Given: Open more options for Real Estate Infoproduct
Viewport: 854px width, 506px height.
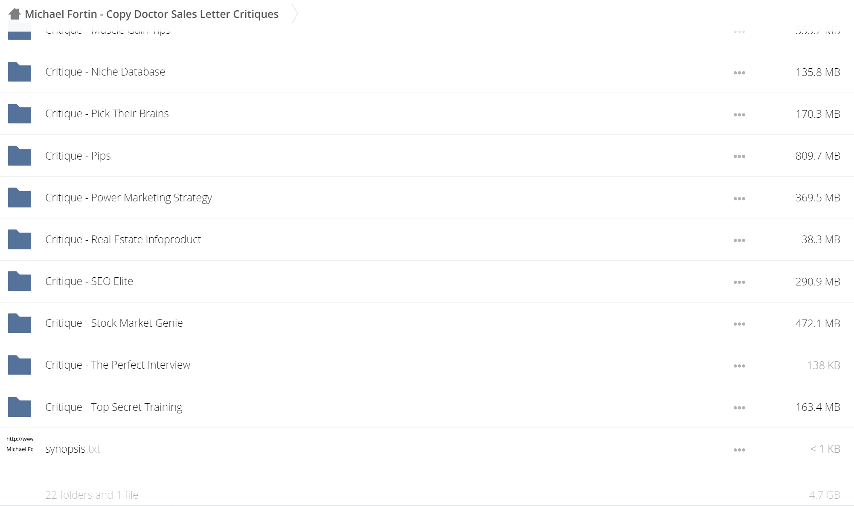Looking at the screenshot, I should [x=739, y=240].
